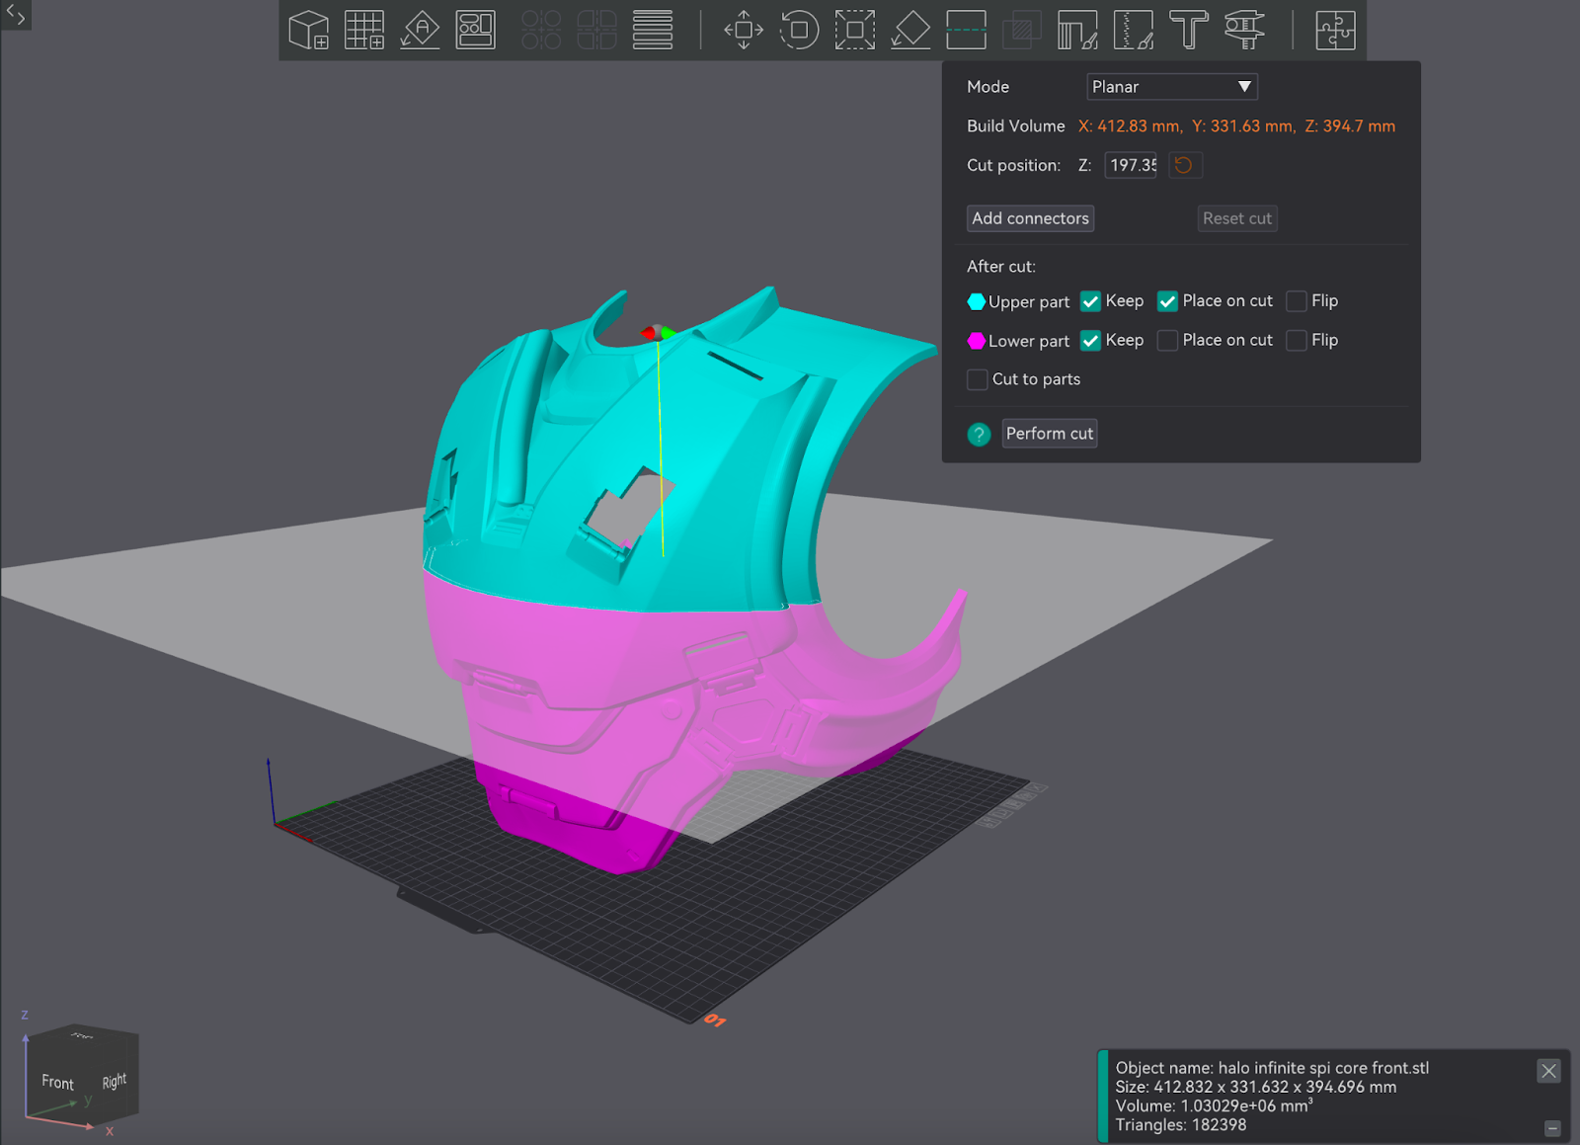Screen dimensions: 1580x1145
Task: Click the Split to parts icon
Action: coord(596,30)
